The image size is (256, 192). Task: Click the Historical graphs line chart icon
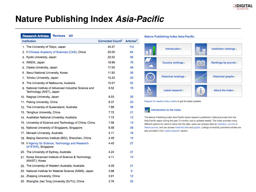pyautogui.click(x=201, y=77)
